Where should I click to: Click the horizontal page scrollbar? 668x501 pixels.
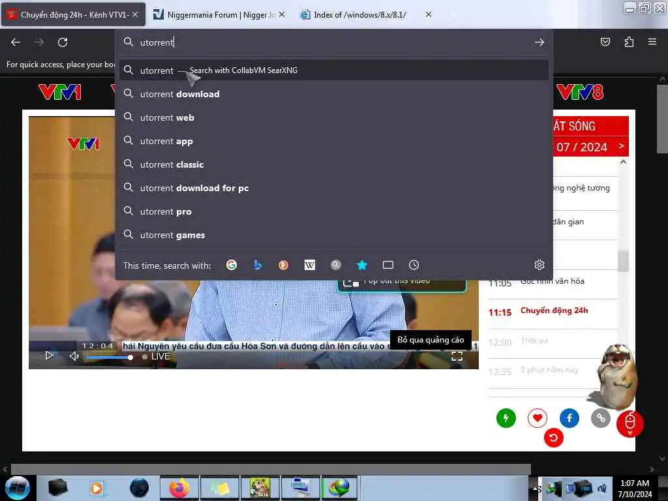pos(271,469)
